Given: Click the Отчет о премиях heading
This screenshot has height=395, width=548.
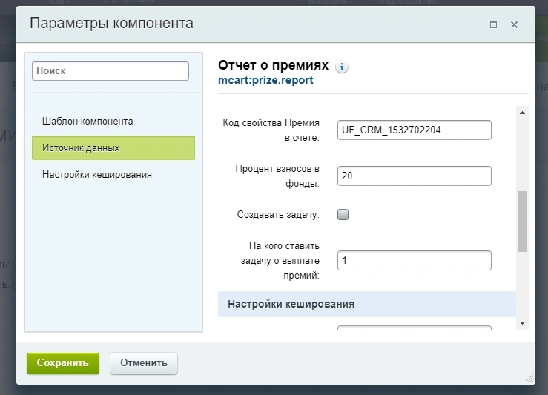Looking at the screenshot, I should click(274, 65).
